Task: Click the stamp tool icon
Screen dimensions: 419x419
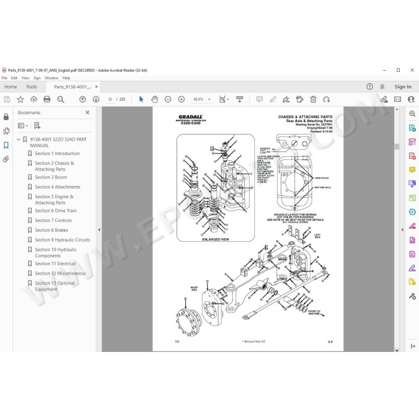Action: click(x=299, y=99)
